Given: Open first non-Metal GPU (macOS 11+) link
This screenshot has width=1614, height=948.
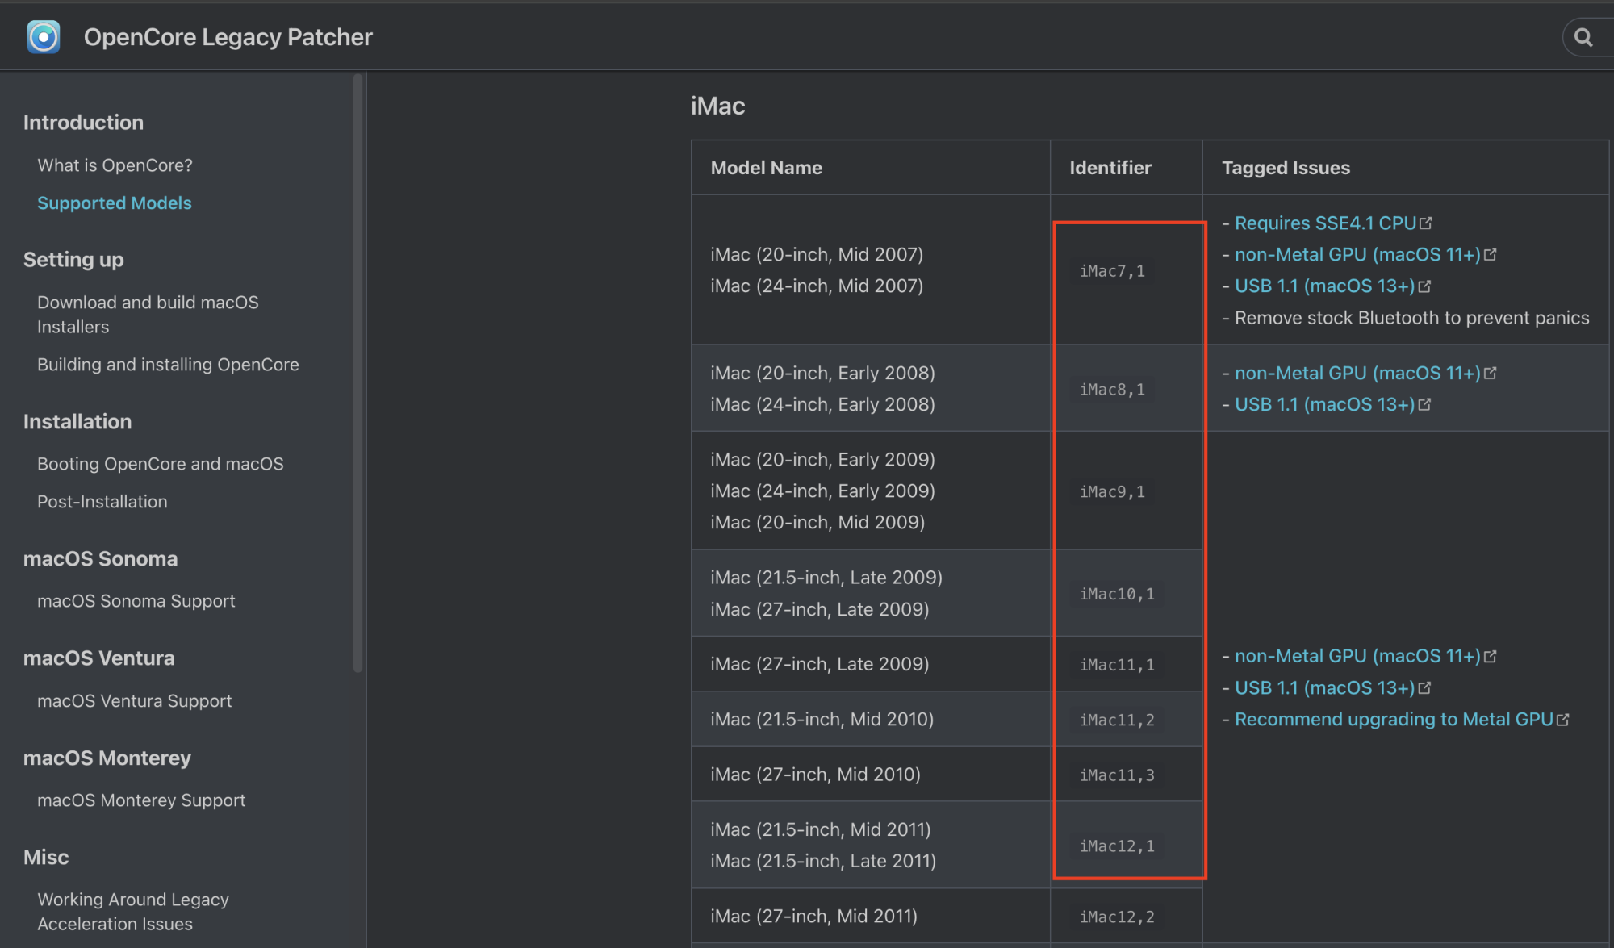Looking at the screenshot, I should point(1357,254).
